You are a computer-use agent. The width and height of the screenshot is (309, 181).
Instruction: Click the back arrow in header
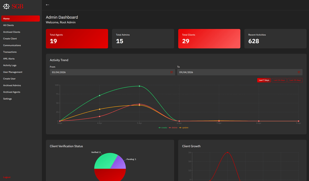tap(47, 5)
